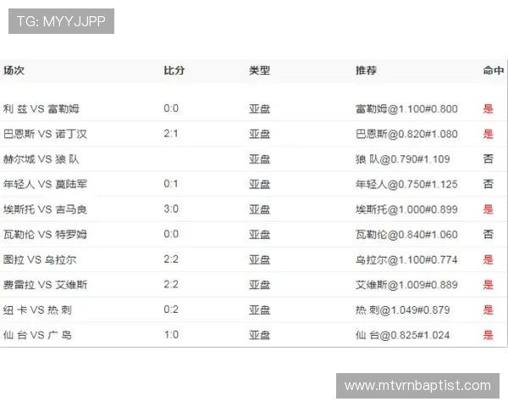Click the recommendation 热刺@1.049#0.879

pos(403,310)
